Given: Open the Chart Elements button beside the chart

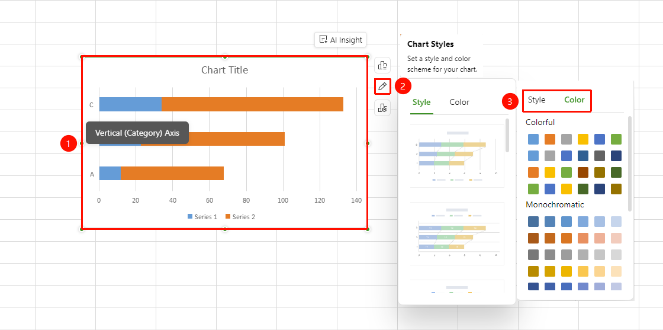Looking at the screenshot, I should click(x=382, y=65).
